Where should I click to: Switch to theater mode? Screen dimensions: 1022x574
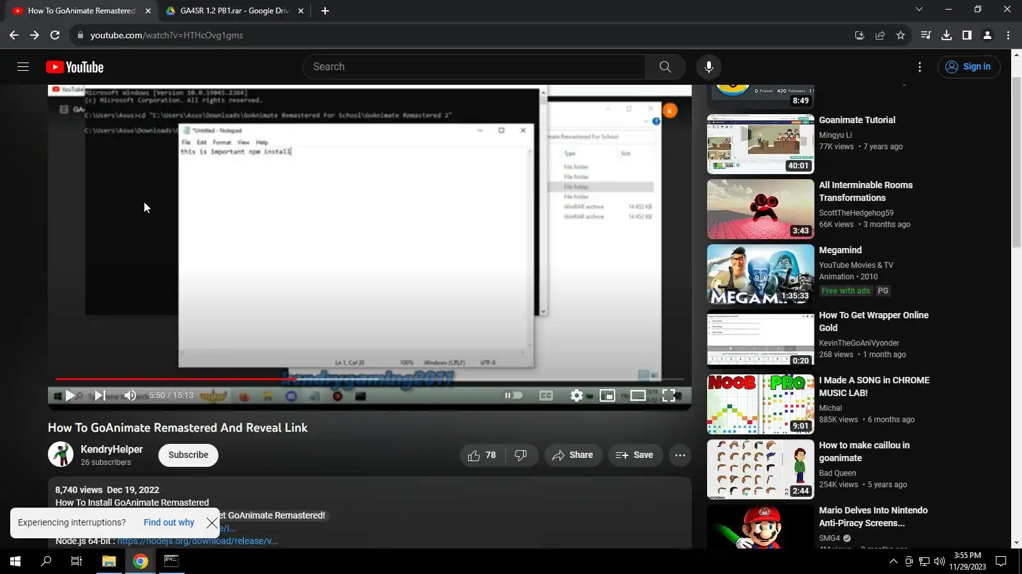638,395
